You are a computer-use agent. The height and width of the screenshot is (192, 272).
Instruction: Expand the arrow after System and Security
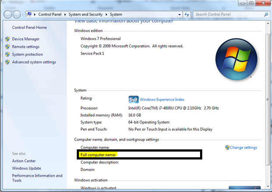coord(106,14)
